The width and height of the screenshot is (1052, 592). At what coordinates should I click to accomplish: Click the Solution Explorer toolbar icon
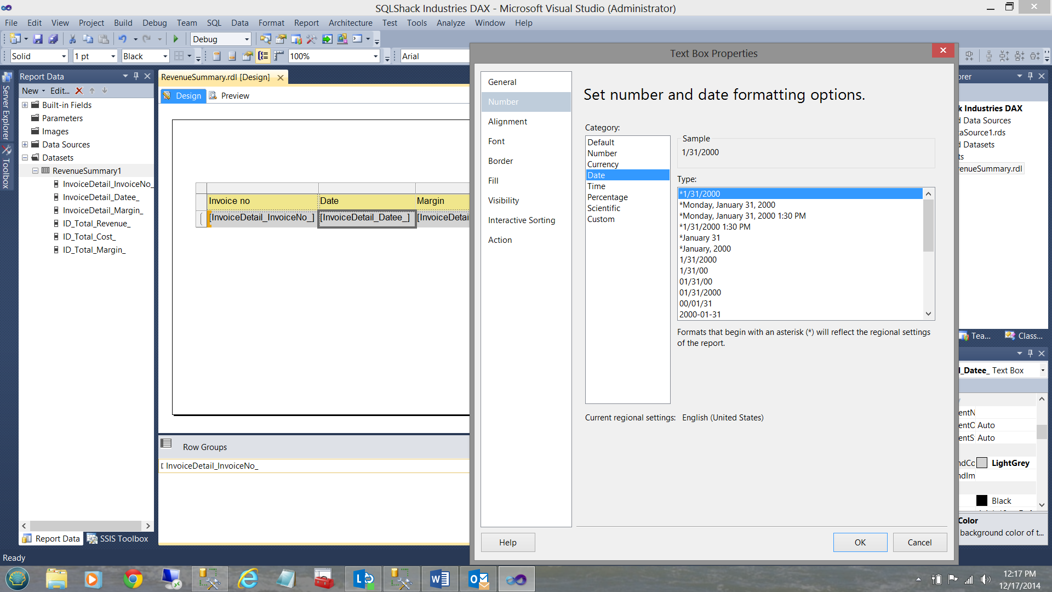tap(266, 39)
